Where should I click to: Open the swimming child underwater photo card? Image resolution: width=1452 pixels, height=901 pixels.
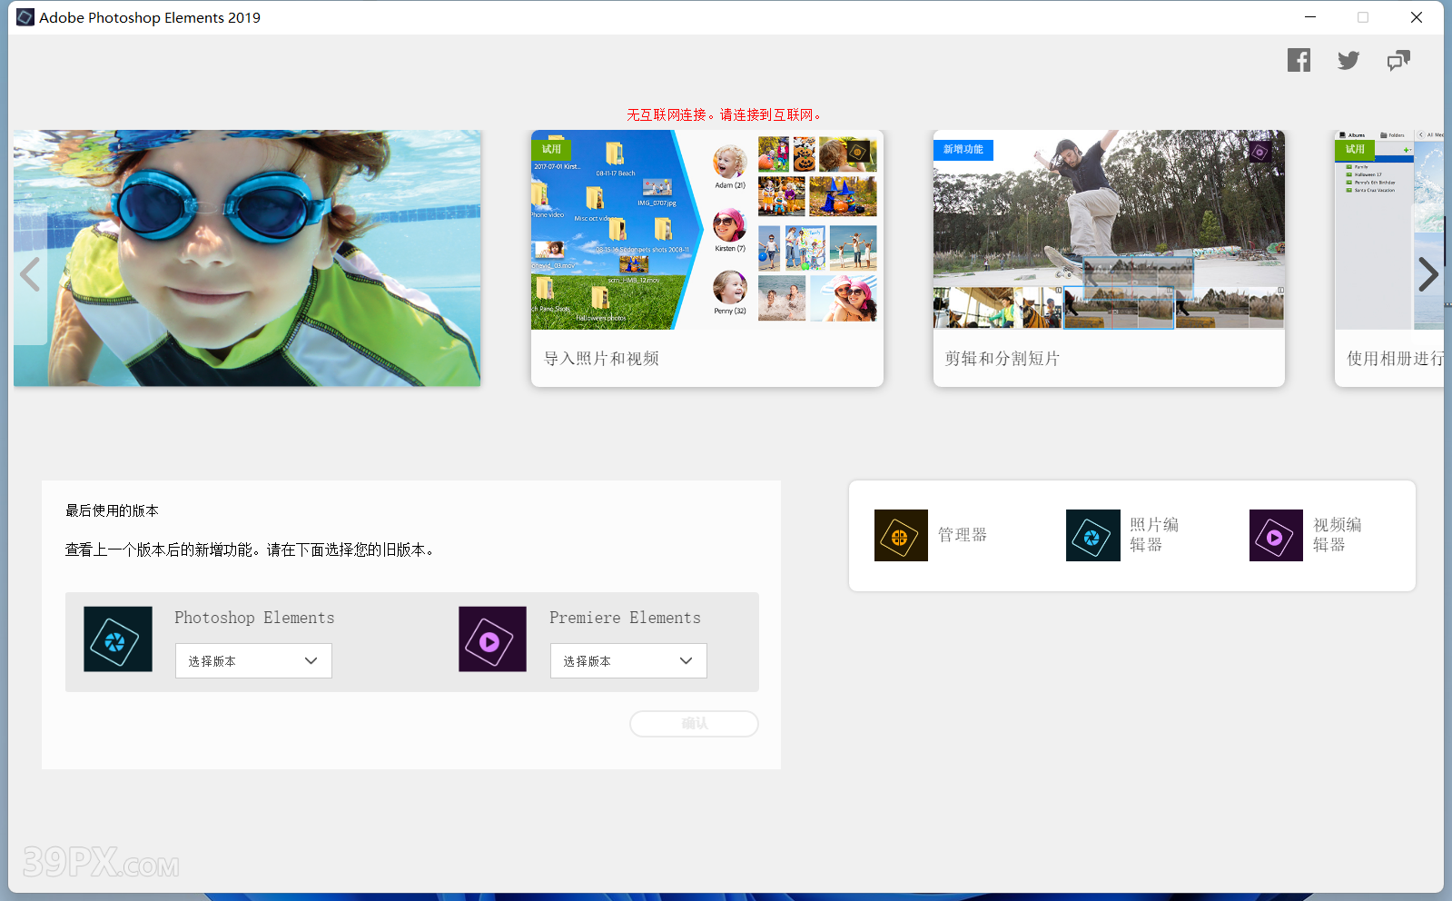(247, 258)
